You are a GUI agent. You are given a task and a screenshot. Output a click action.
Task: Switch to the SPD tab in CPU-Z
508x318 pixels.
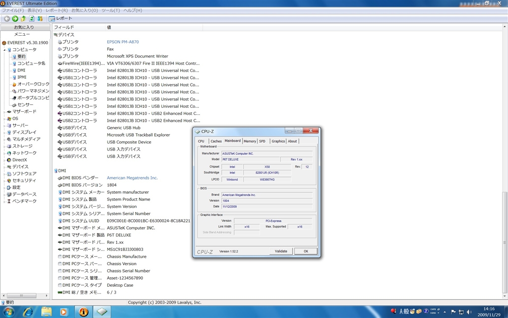point(262,141)
